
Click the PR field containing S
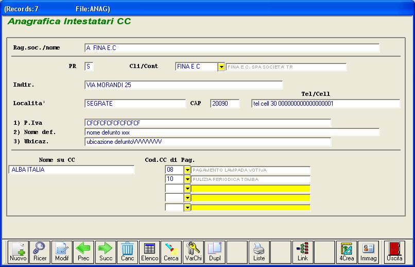89,66
